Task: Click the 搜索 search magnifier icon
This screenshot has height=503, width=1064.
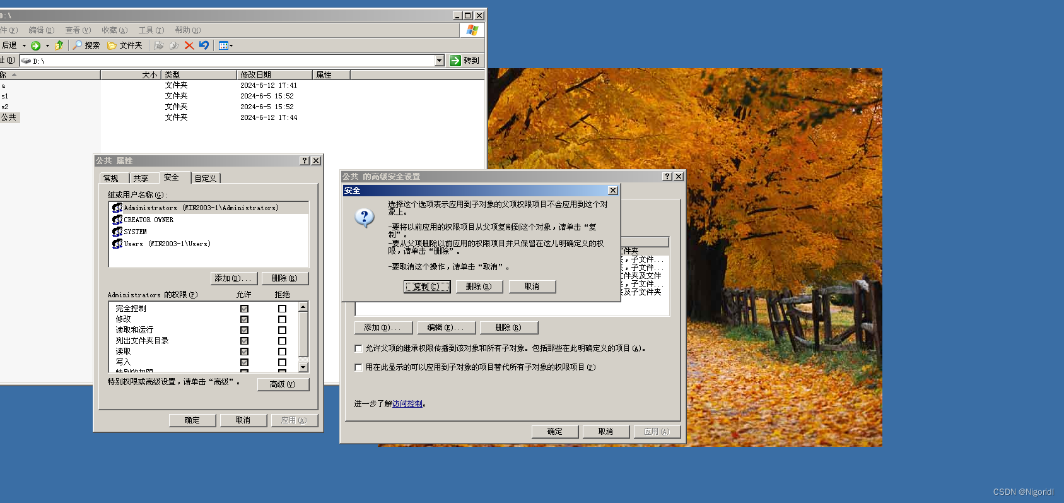Action: [x=78, y=45]
